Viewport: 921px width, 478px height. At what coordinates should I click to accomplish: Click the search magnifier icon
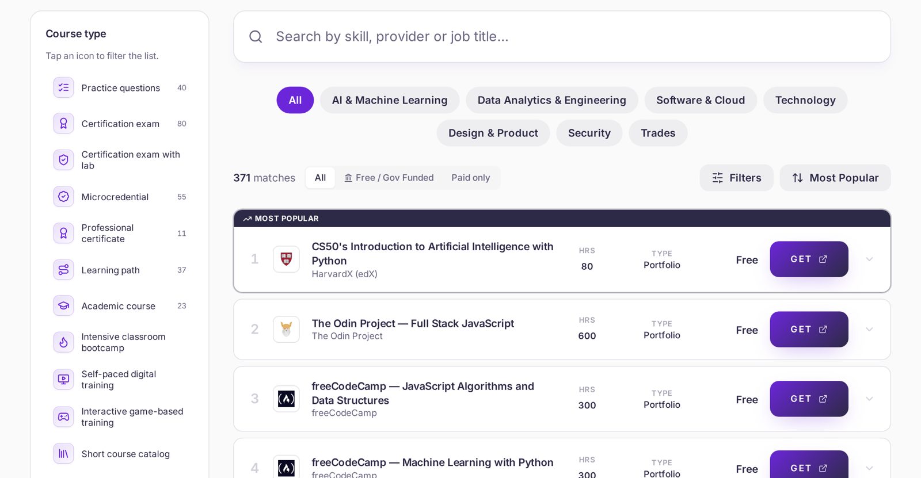(x=256, y=37)
